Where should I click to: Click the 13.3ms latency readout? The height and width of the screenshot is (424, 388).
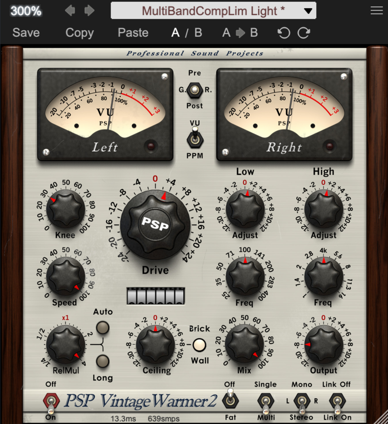coord(123,419)
